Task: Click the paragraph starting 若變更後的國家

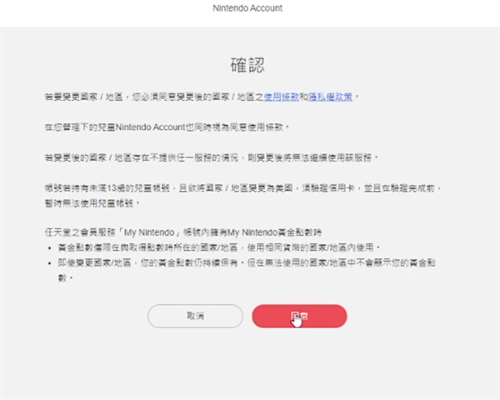Action: (211, 157)
